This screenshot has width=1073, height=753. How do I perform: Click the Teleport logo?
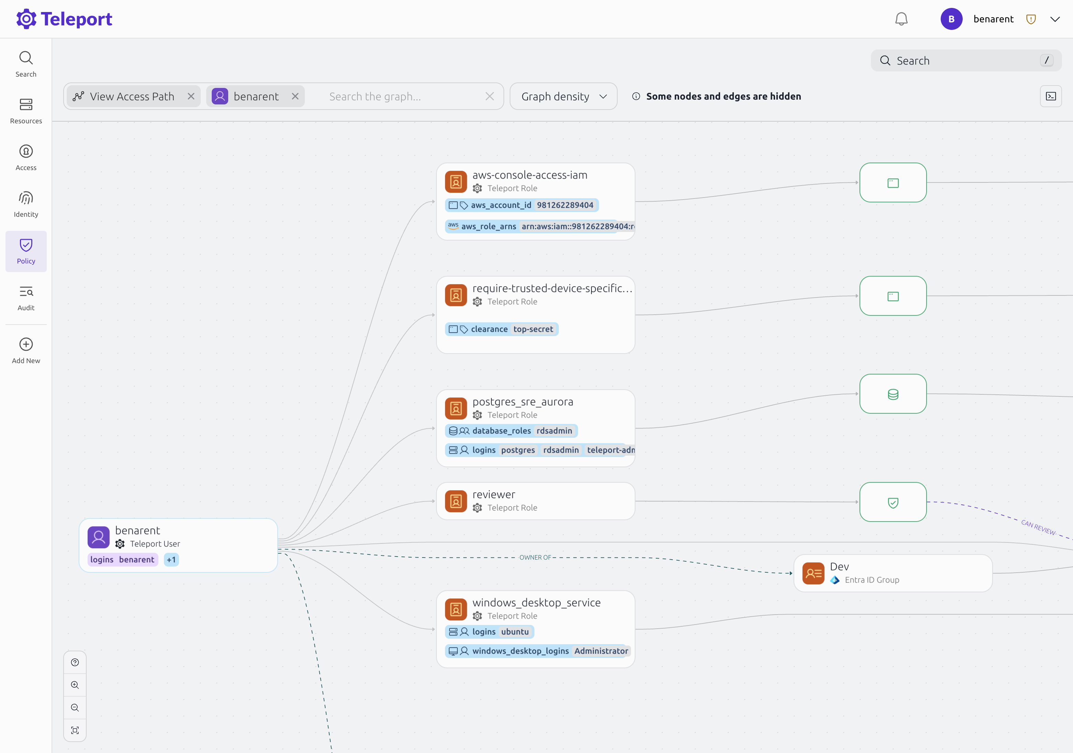click(x=65, y=19)
